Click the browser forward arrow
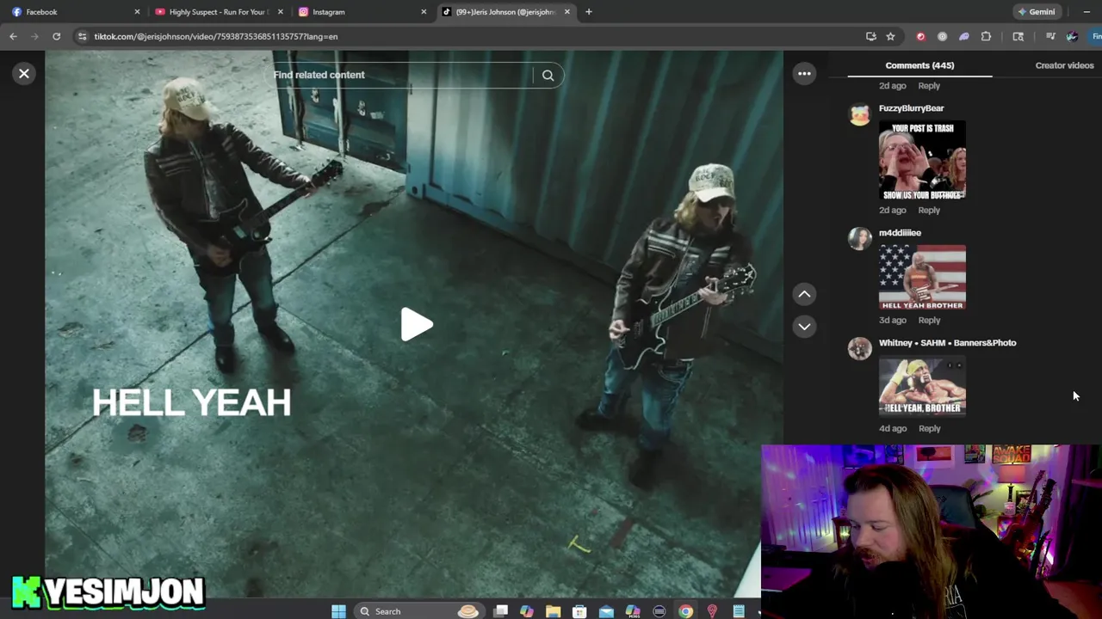Viewport: 1102px width, 619px height. (x=35, y=37)
